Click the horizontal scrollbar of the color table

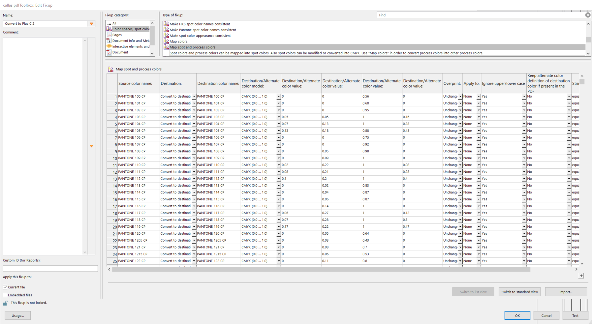point(321,269)
